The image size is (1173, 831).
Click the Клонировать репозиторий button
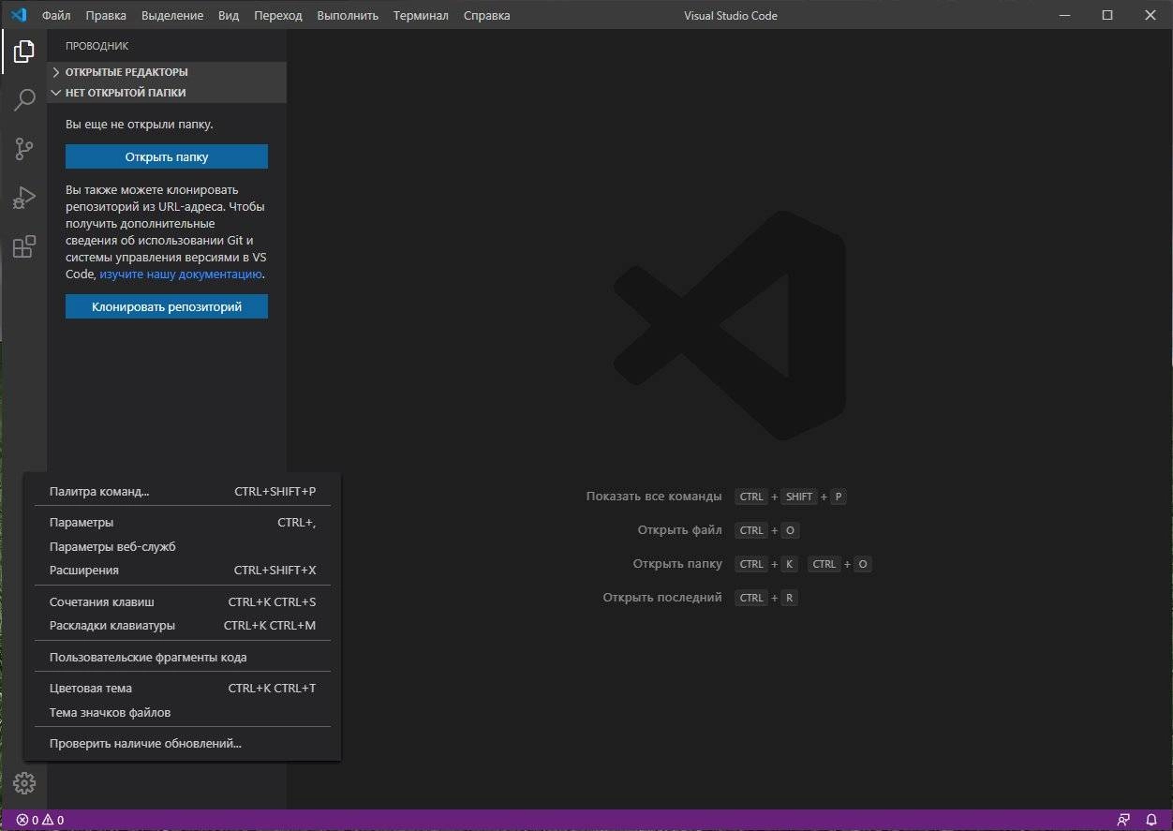click(167, 306)
